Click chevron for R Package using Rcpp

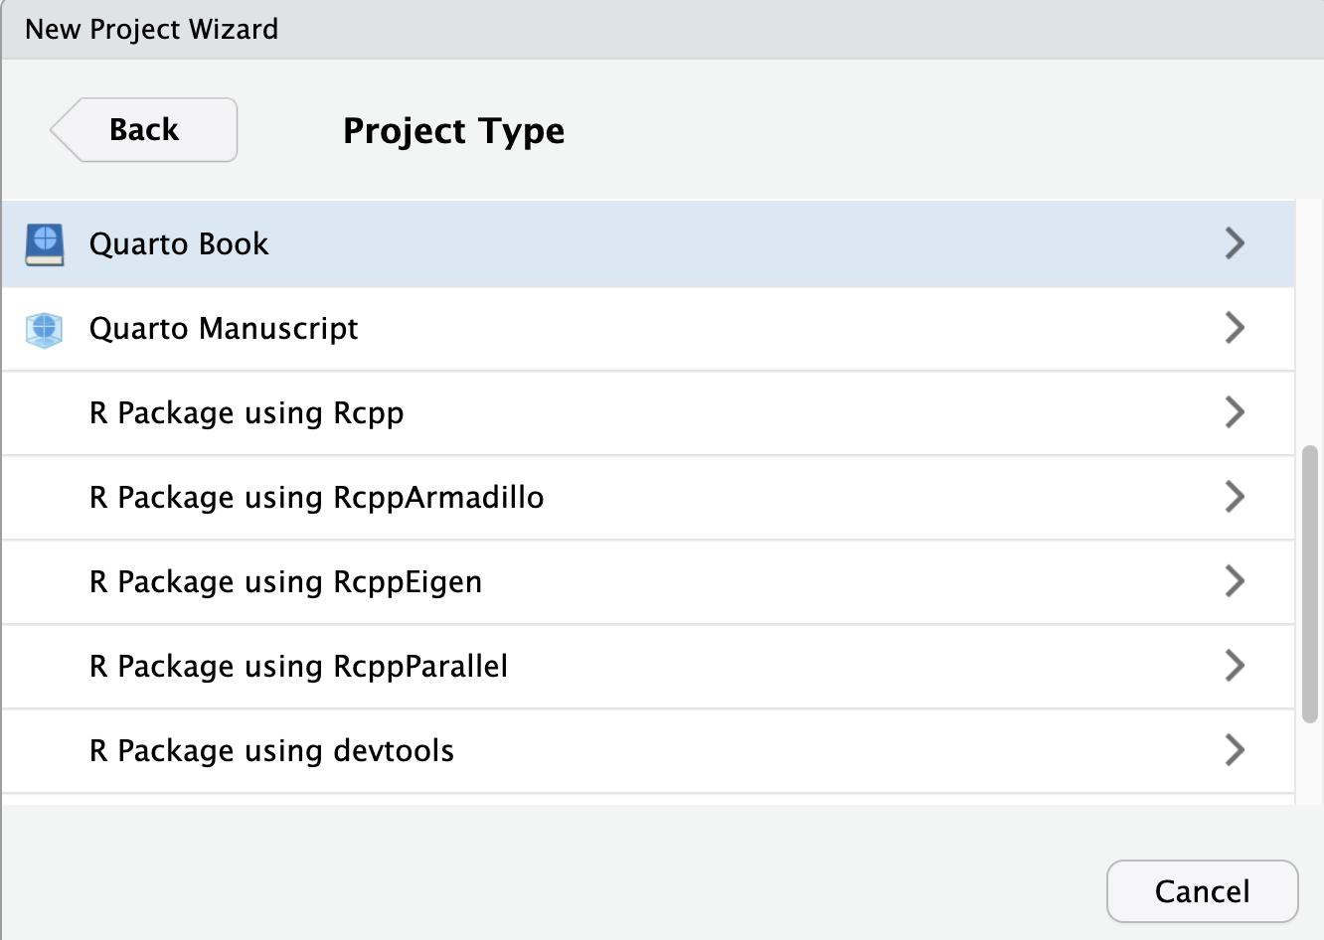coord(1235,412)
